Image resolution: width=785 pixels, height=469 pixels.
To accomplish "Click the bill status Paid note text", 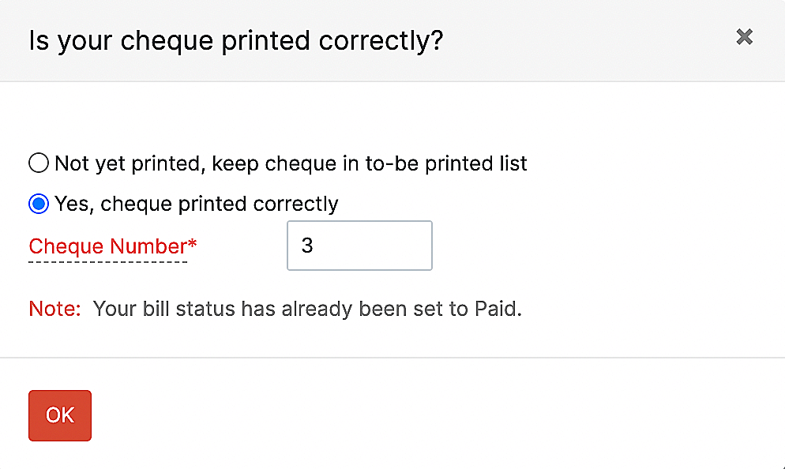I will [x=307, y=309].
